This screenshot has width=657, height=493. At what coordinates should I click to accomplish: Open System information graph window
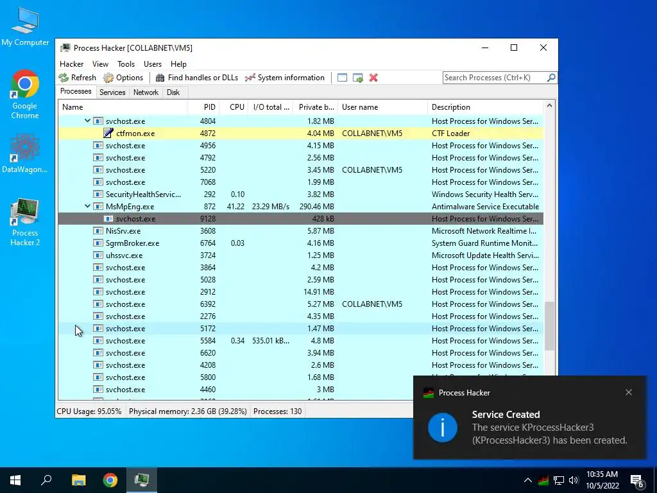tap(285, 78)
